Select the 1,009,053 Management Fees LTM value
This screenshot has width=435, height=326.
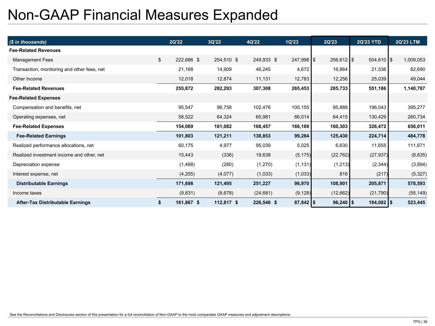(x=414, y=60)
